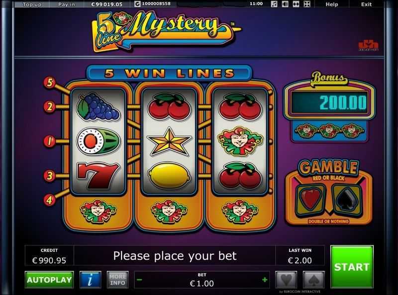Select win line number 1 marker

49,141
